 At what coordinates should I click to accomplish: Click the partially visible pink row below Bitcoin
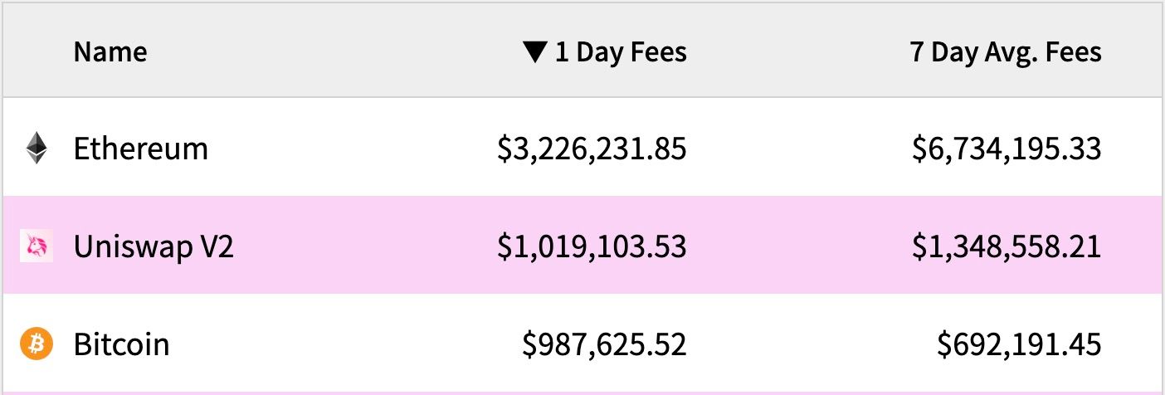pos(582,393)
